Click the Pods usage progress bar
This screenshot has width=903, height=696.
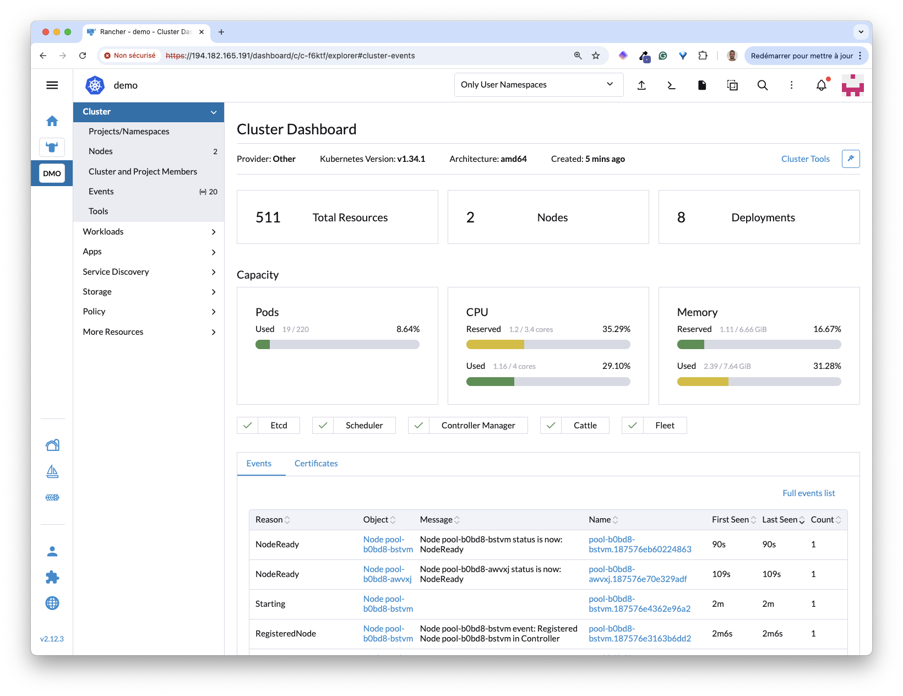(x=337, y=345)
